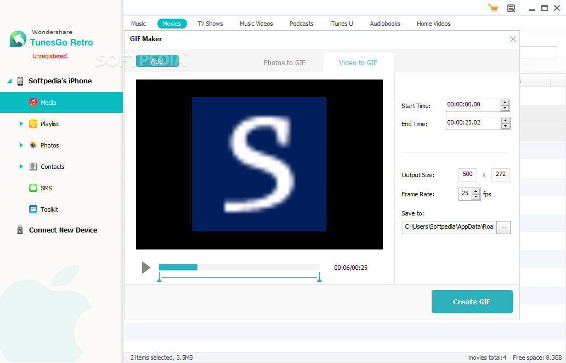Click the Save to path field

click(x=449, y=227)
